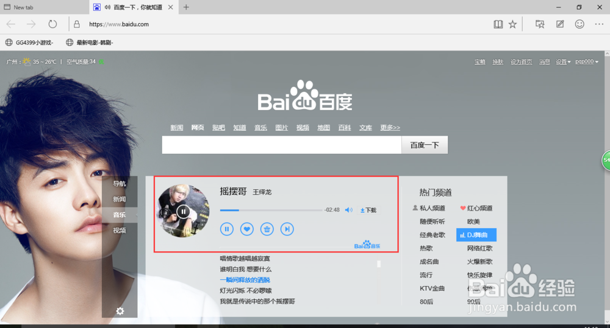The image size is (610, 328).
Task: Open 百科 link above search box
Action: tap(345, 127)
